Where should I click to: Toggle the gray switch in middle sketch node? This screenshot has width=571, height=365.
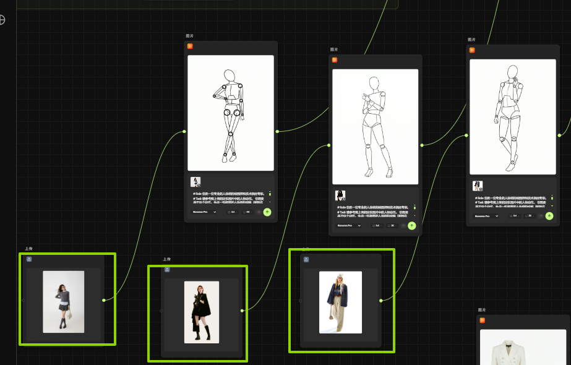pyautogui.click(x=403, y=226)
